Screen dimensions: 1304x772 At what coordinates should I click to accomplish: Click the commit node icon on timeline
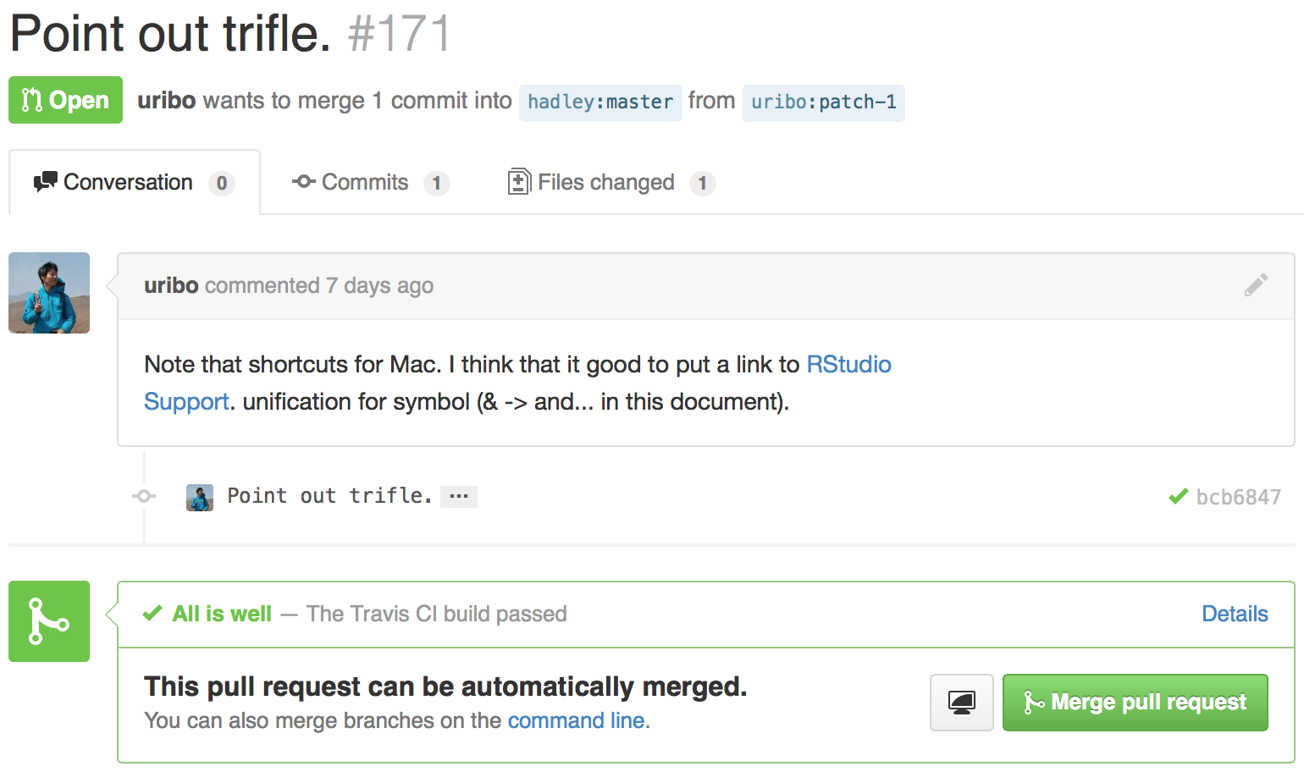click(x=144, y=496)
